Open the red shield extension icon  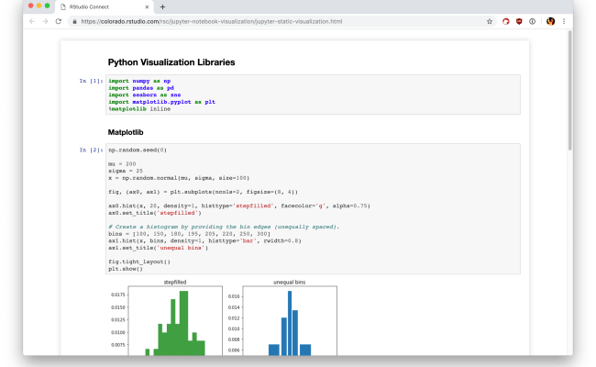[519, 22]
